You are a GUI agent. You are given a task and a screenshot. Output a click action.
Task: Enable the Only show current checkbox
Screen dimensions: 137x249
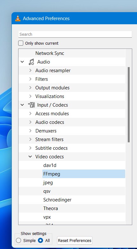coord(21,43)
